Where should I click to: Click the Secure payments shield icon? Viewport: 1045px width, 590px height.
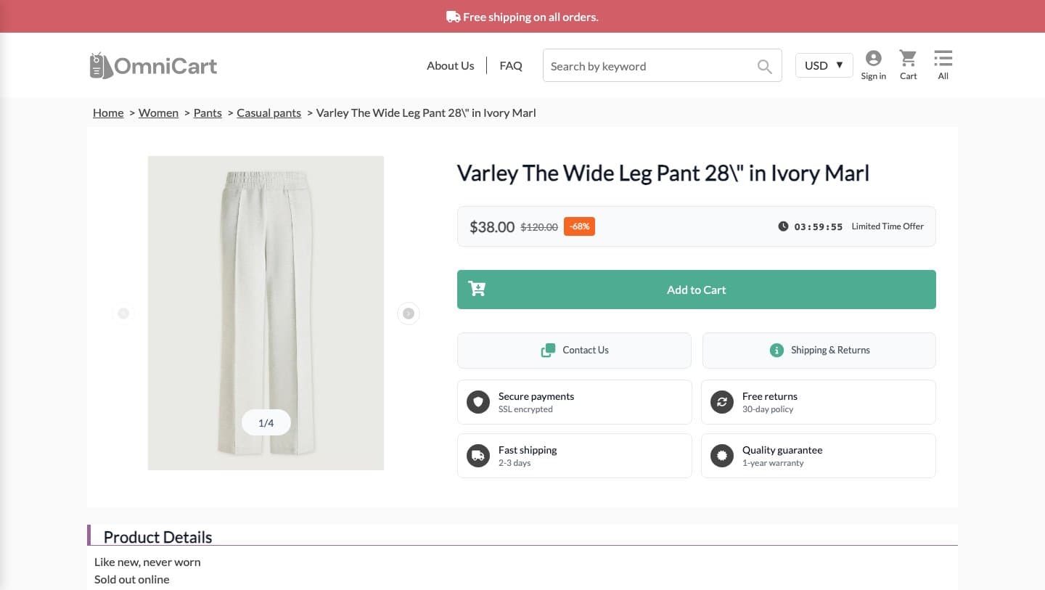click(x=478, y=402)
